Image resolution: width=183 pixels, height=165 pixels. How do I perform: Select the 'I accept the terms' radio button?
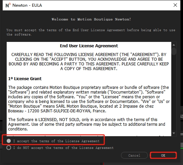point(9,141)
